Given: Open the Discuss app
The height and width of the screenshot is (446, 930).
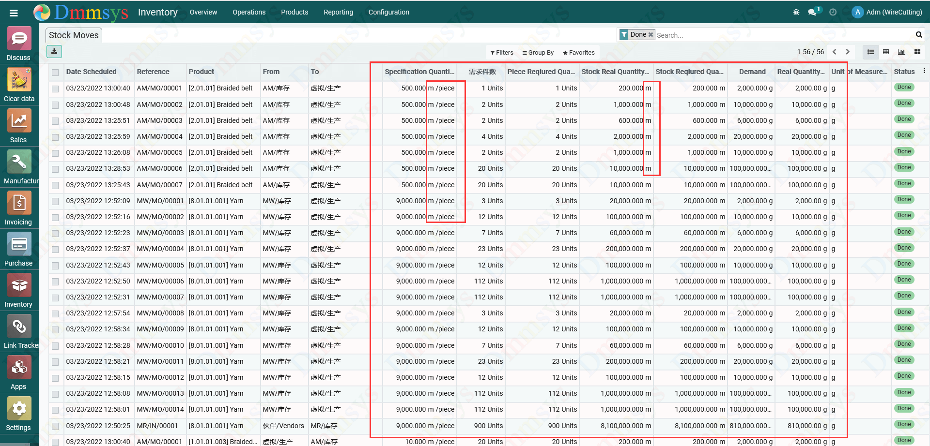Looking at the screenshot, I should (x=19, y=44).
